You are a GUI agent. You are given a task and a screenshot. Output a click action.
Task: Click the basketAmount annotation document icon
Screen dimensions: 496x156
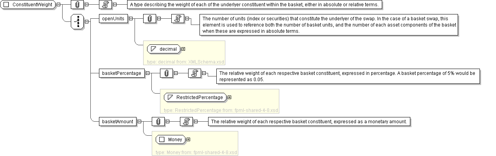click(186, 121)
